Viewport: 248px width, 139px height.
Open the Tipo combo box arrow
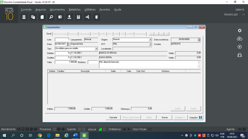96,49
